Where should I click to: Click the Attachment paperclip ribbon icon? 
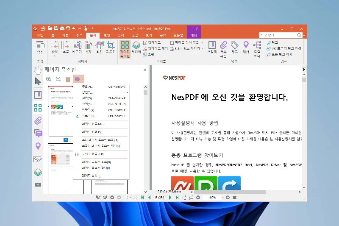223,49
